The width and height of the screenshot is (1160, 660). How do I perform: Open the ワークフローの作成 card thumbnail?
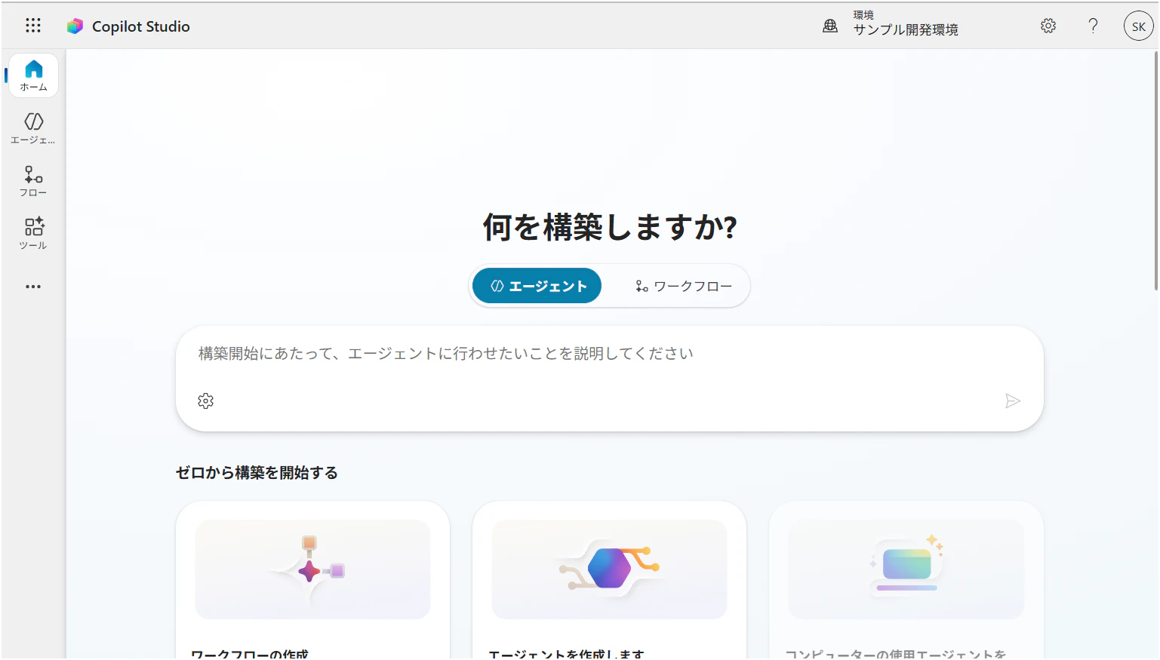pos(312,569)
